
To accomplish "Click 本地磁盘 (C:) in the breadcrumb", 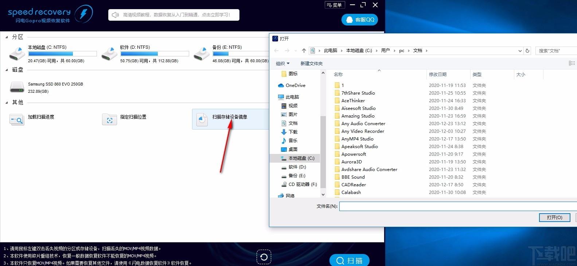I will (x=359, y=51).
